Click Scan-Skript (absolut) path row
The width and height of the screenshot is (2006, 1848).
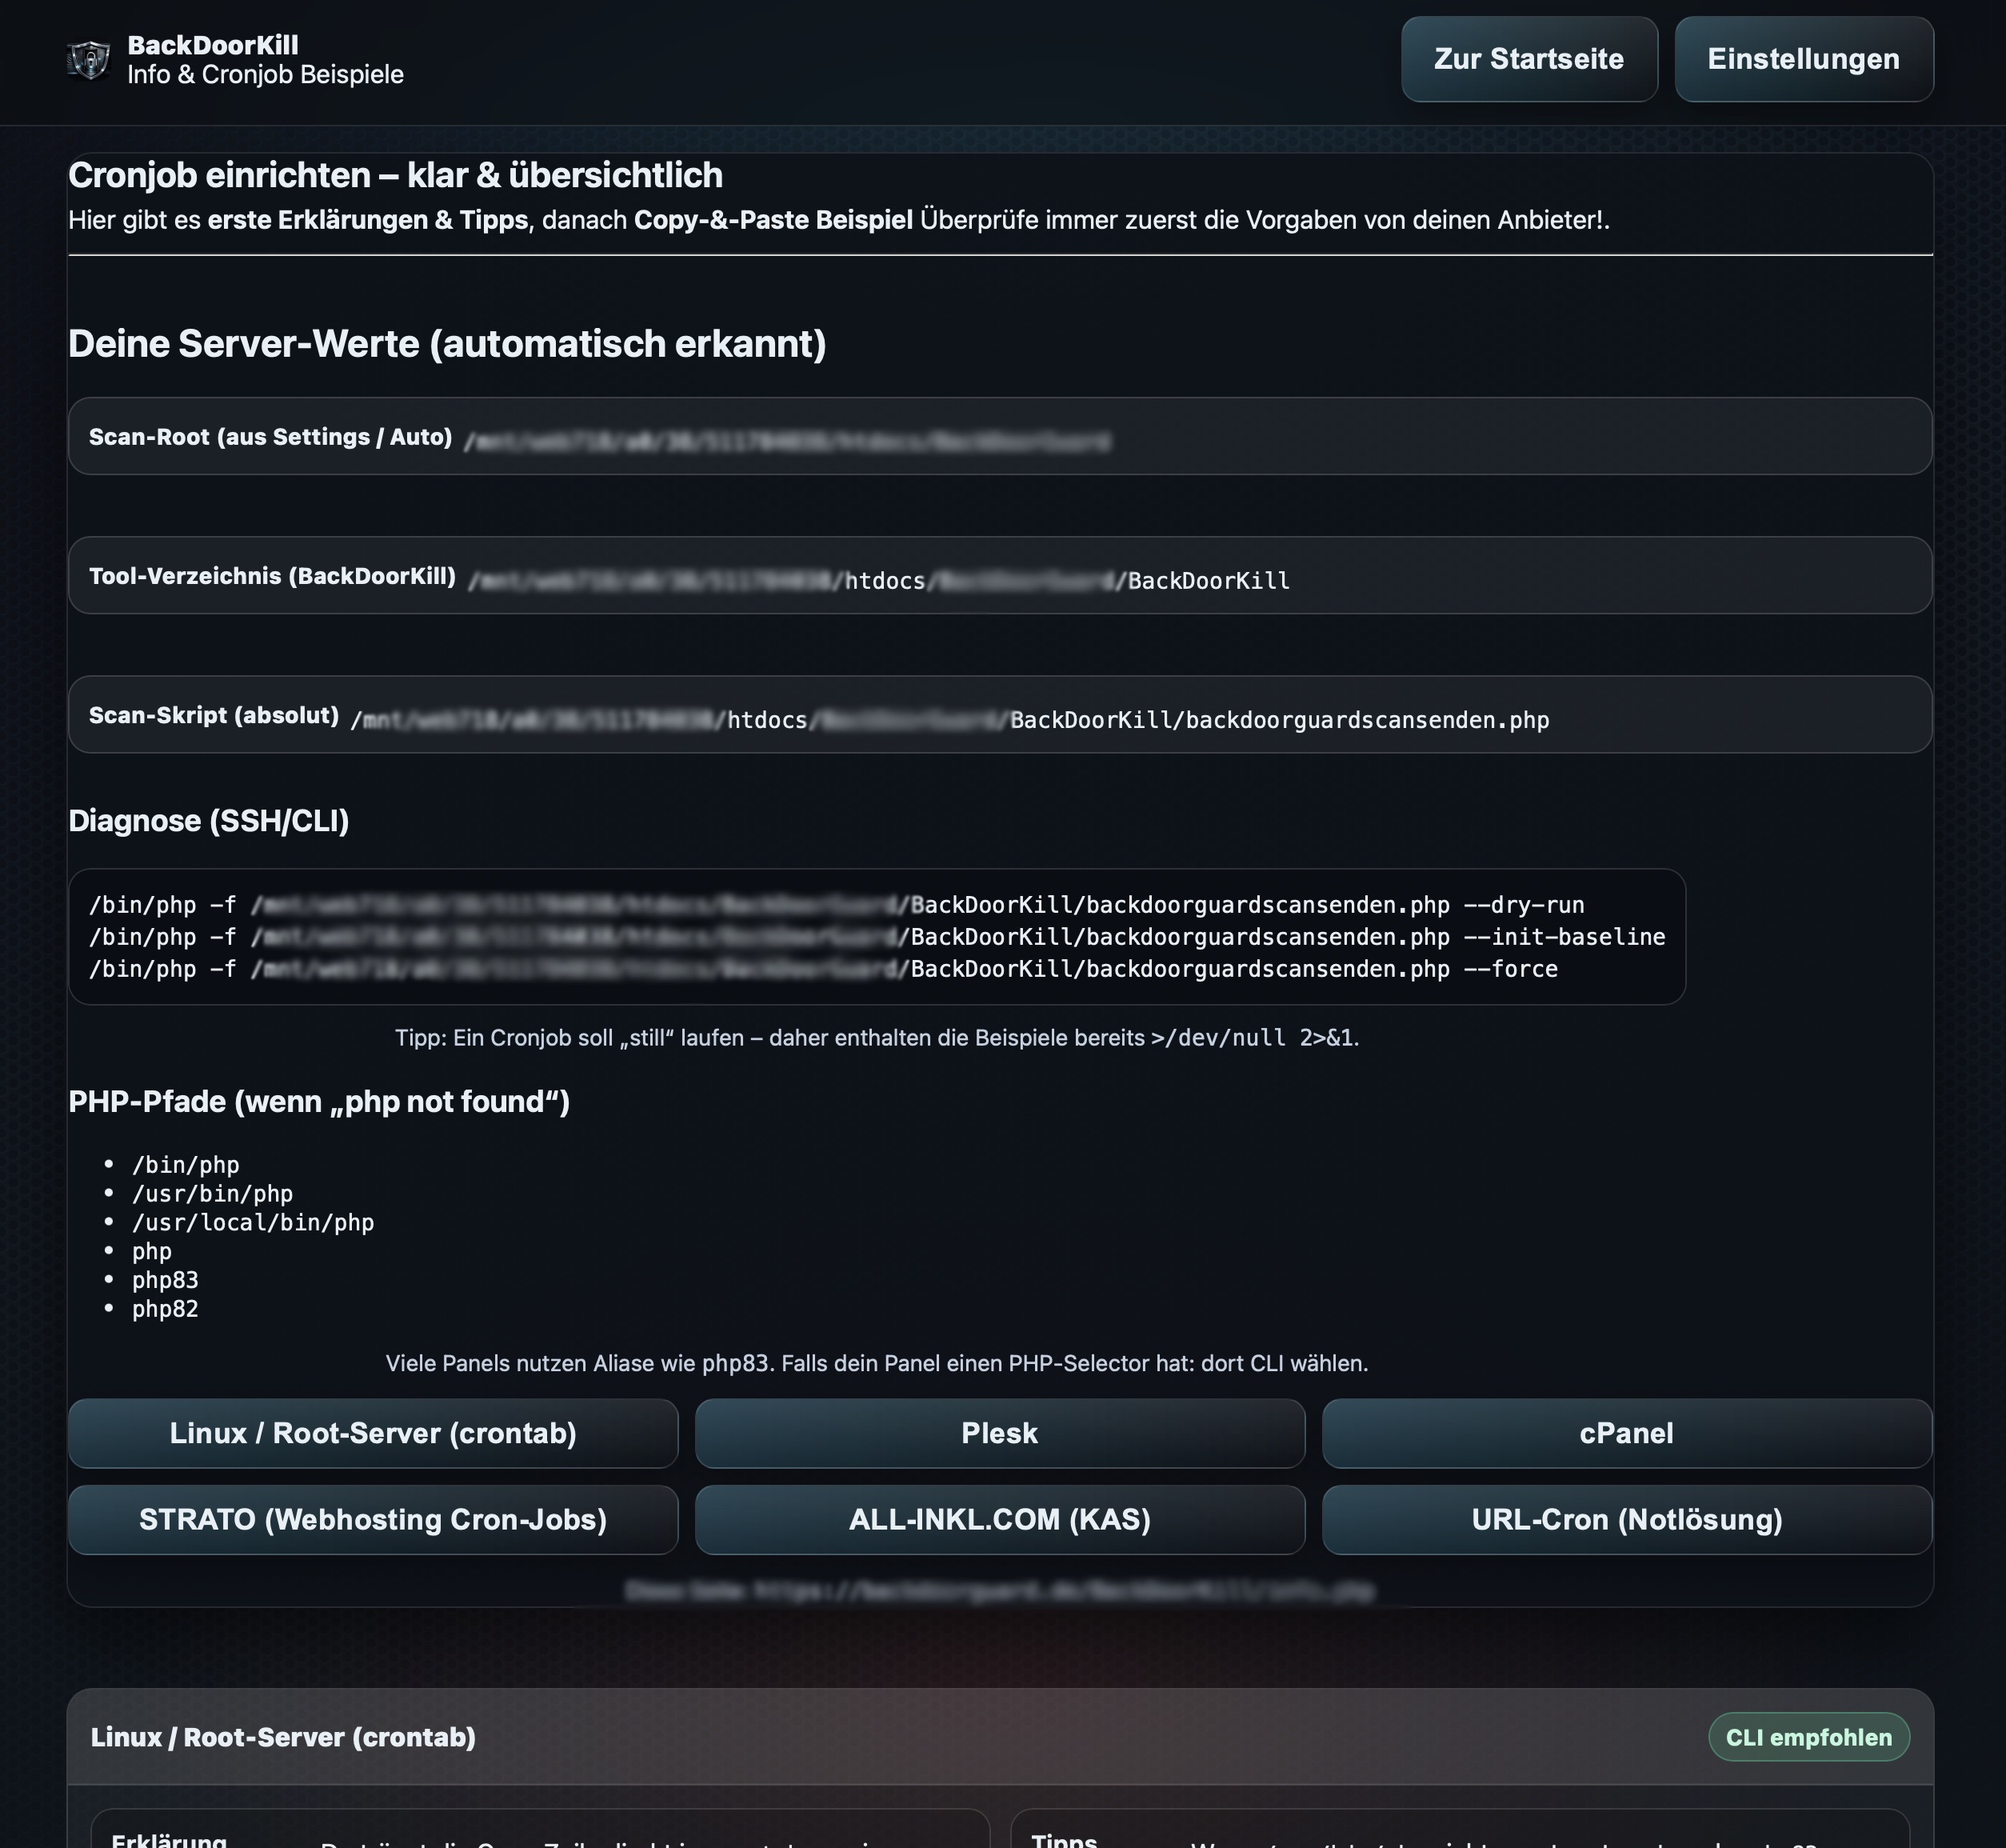click(948, 719)
